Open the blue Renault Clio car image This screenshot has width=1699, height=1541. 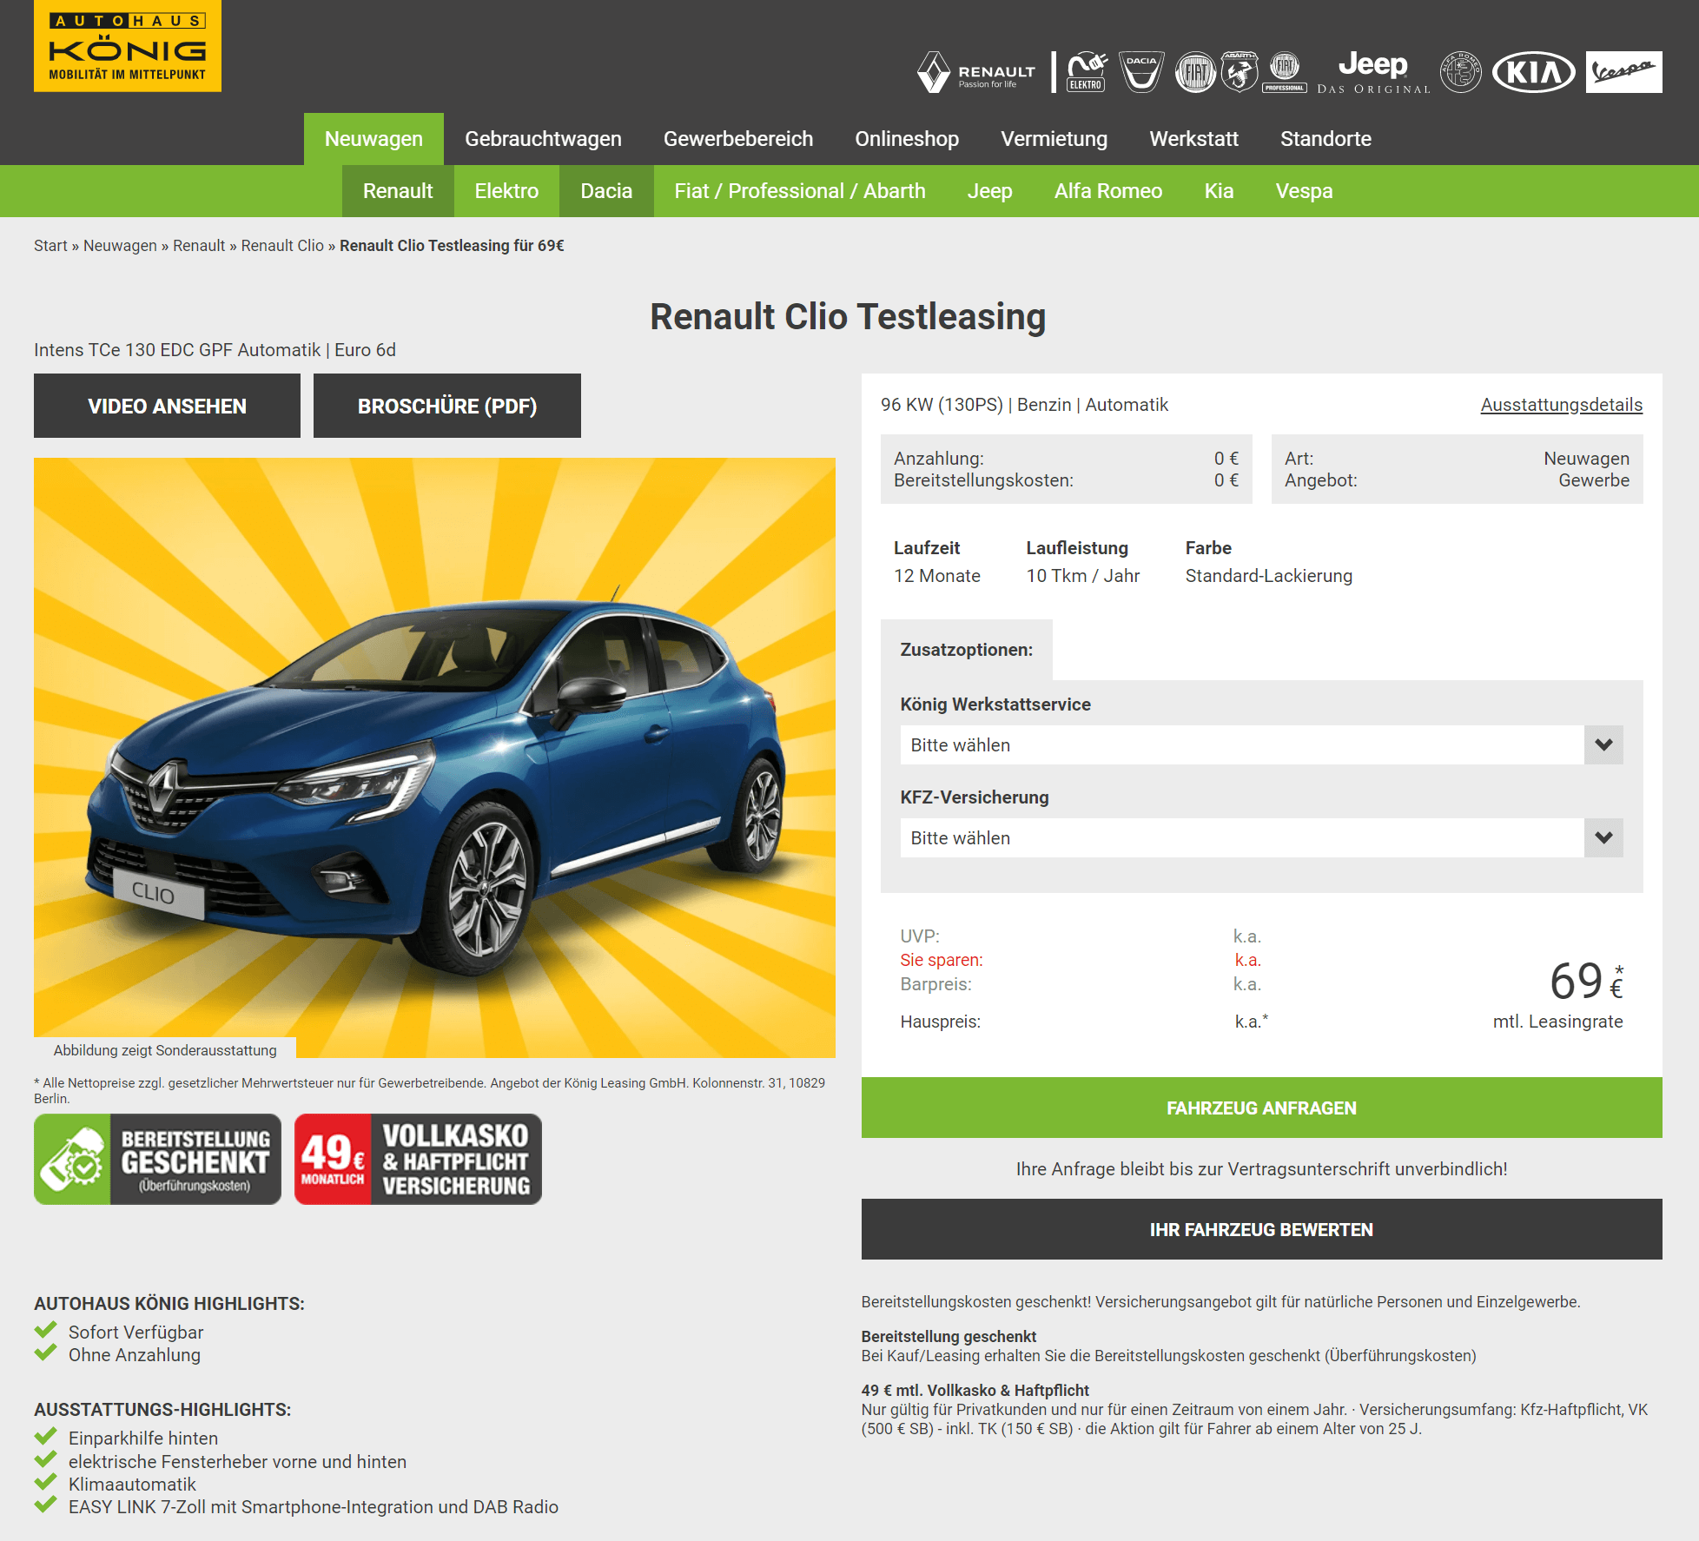(x=434, y=757)
